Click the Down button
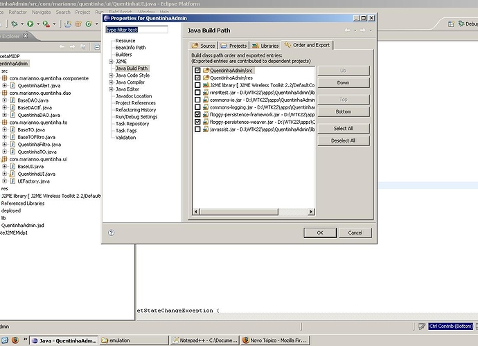 (344, 82)
